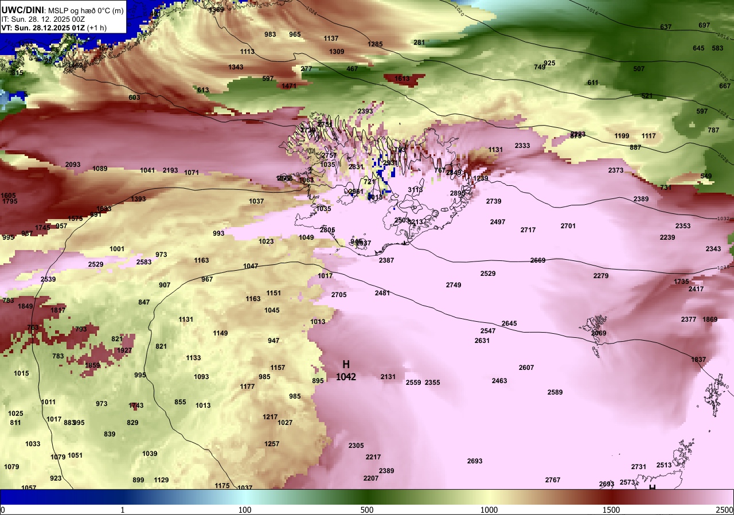
Task: Click the value "2739"
Action: point(494,201)
